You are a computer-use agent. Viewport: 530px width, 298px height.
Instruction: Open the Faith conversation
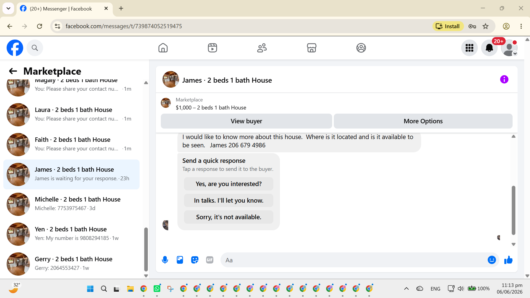(x=71, y=145)
